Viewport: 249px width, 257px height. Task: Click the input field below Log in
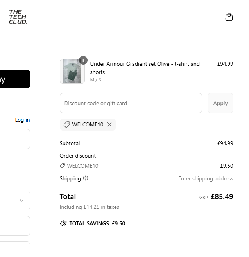[x=15, y=139]
